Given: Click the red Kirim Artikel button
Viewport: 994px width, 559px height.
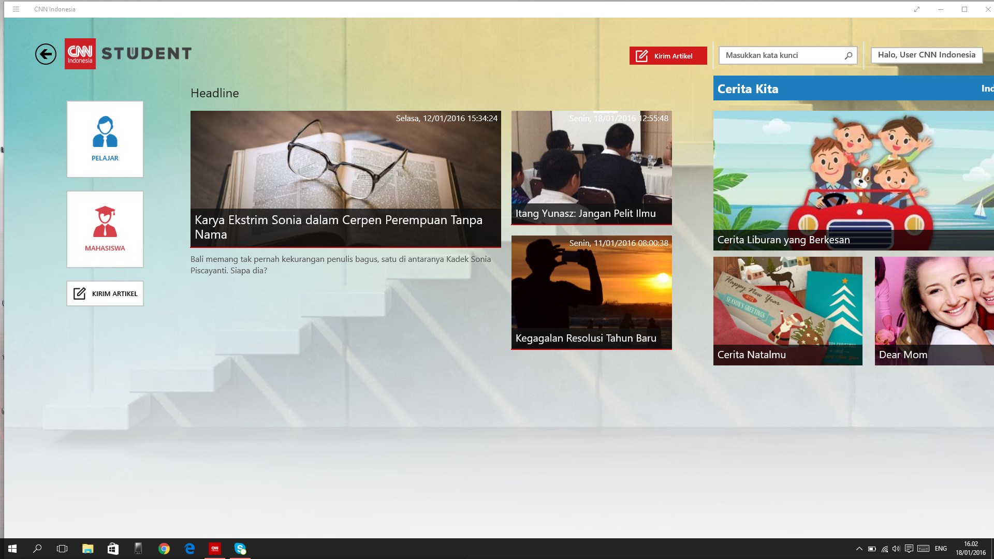Looking at the screenshot, I should pos(668,55).
